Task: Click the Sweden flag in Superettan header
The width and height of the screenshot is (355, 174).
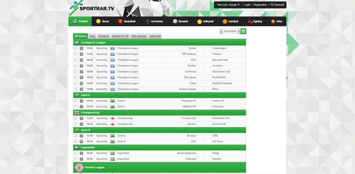Action: [x=77, y=147]
